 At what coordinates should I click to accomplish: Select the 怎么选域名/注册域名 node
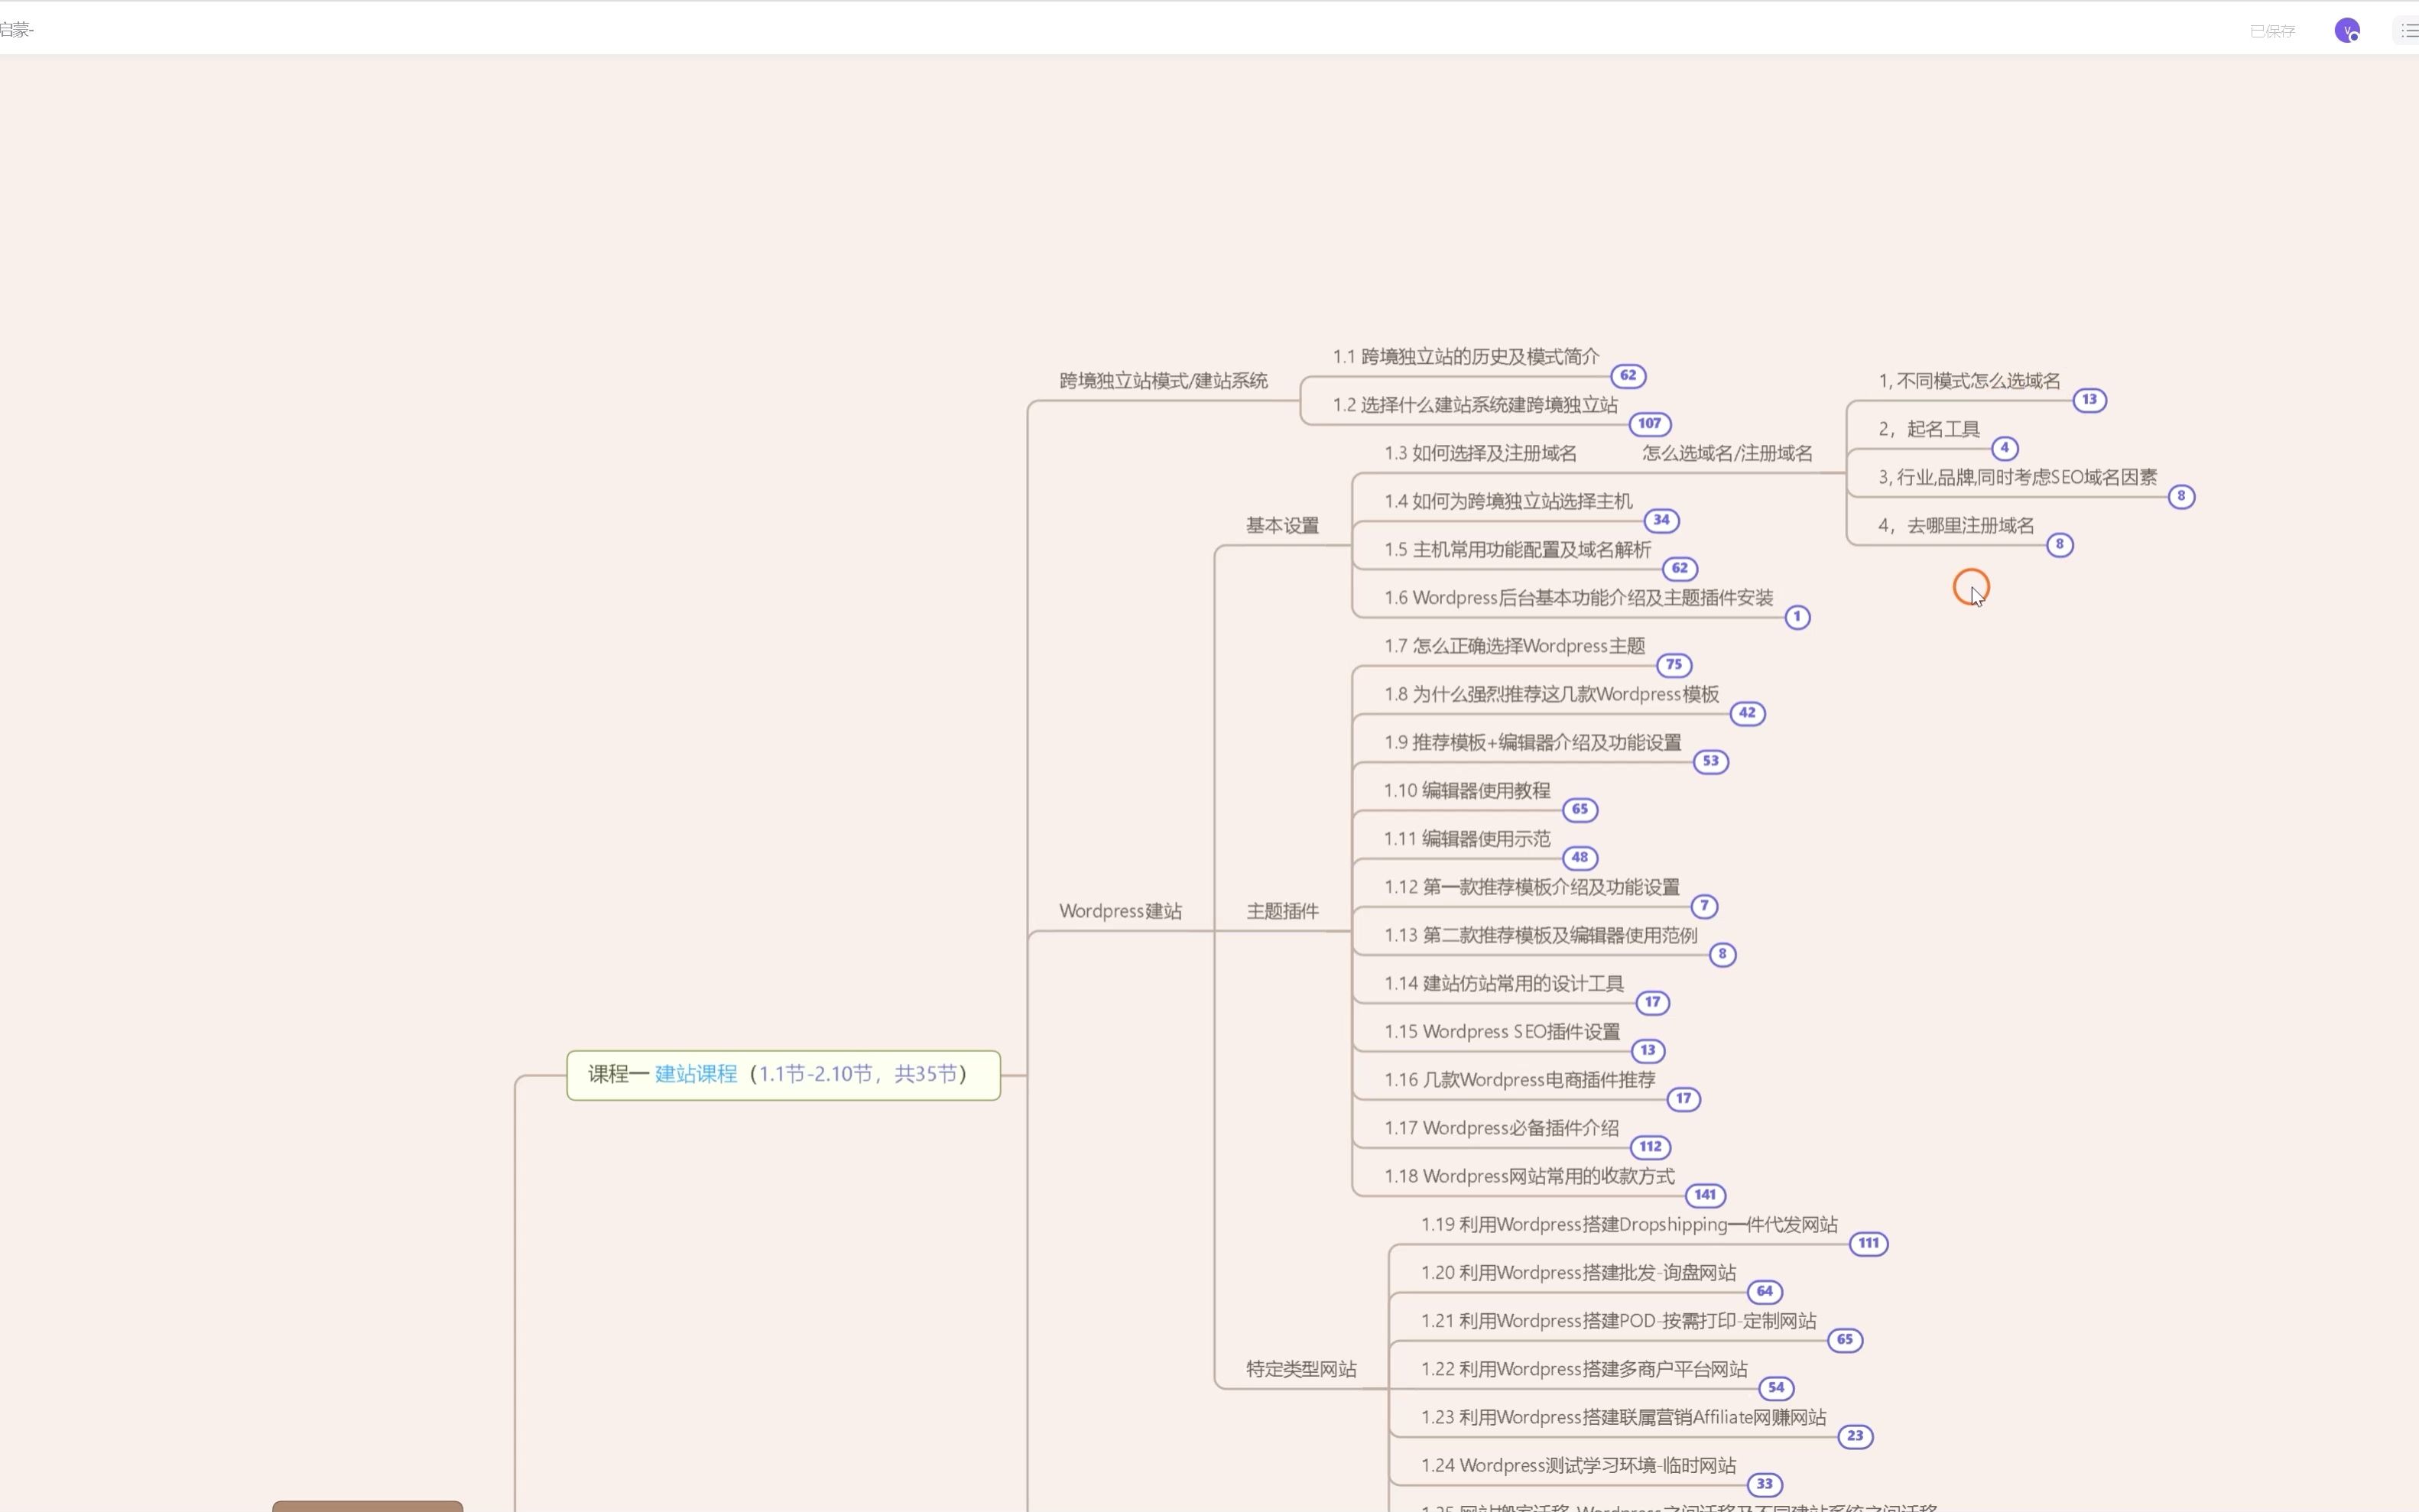pyautogui.click(x=1727, y=453)
